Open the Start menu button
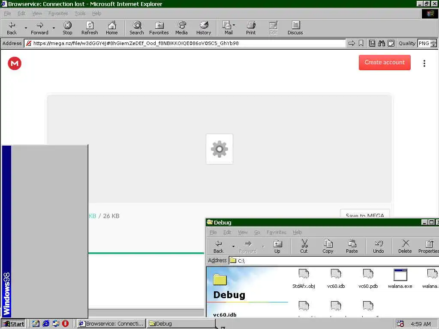The height and width of the screenshot is (329, 439). [13, 324]
